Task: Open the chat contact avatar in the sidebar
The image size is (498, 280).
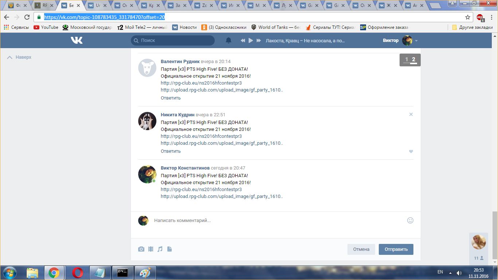Action: tap(479, 242)
